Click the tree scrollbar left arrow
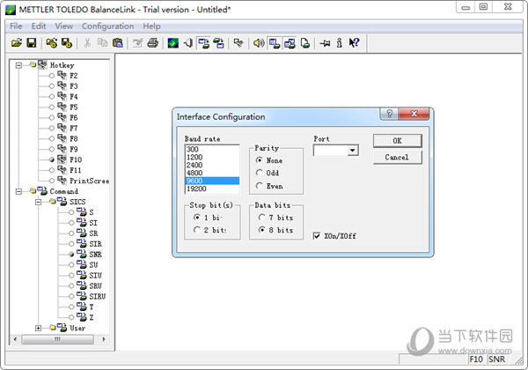Viewport: 528px width, 370px height. coord(15,339)
